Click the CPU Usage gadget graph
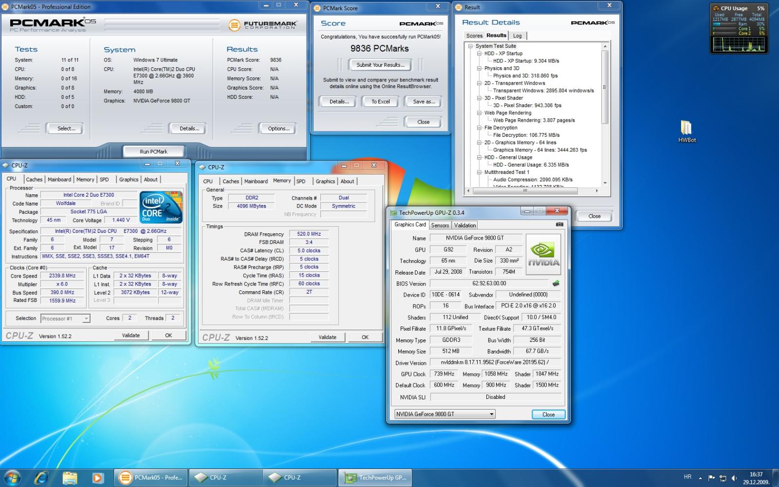Screen dimensions: 779x487 coord(739,44)
